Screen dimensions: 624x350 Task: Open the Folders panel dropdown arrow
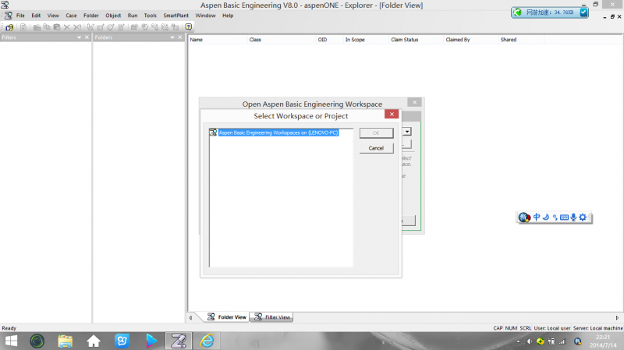pyautogui.click(x=172, y=37)
